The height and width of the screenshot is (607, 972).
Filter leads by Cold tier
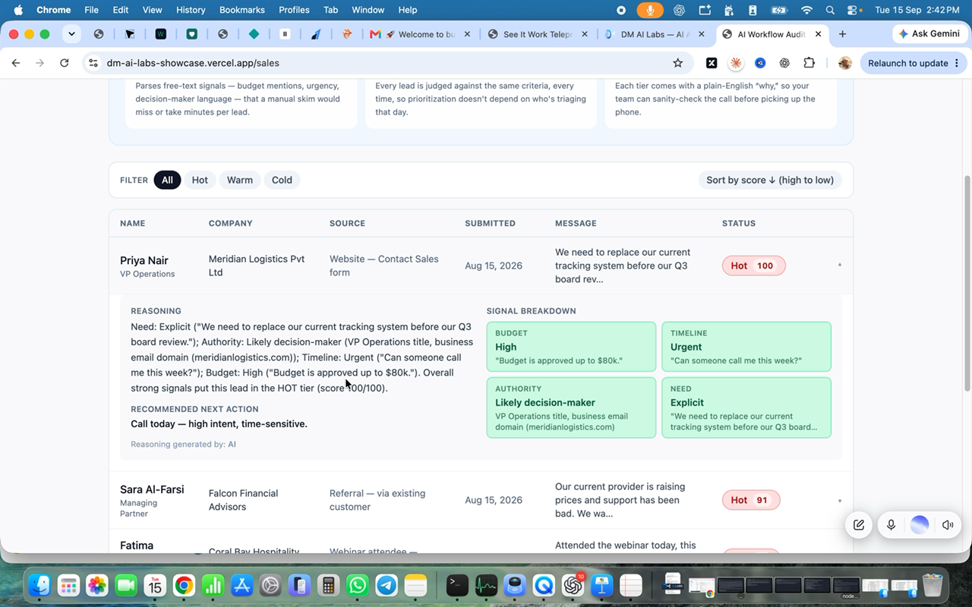[282, 180]
